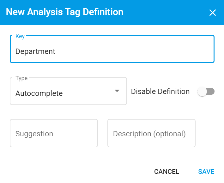Click the Key field's floating label
224x183 pixels.
[20, 36]
